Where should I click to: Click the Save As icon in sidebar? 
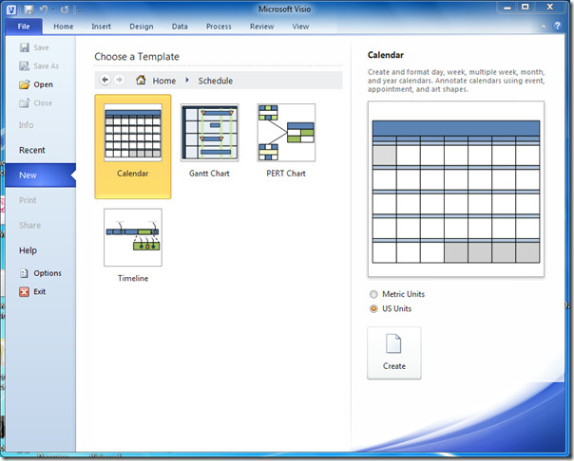(x=24, y=66)
